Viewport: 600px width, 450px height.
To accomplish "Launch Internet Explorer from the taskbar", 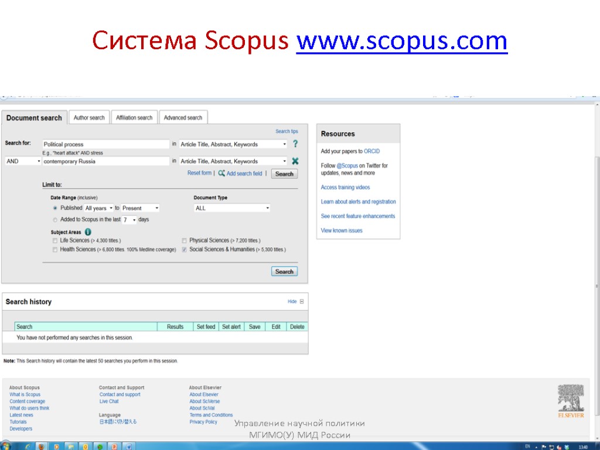I will pyautogui.click(x=28, y=446).
